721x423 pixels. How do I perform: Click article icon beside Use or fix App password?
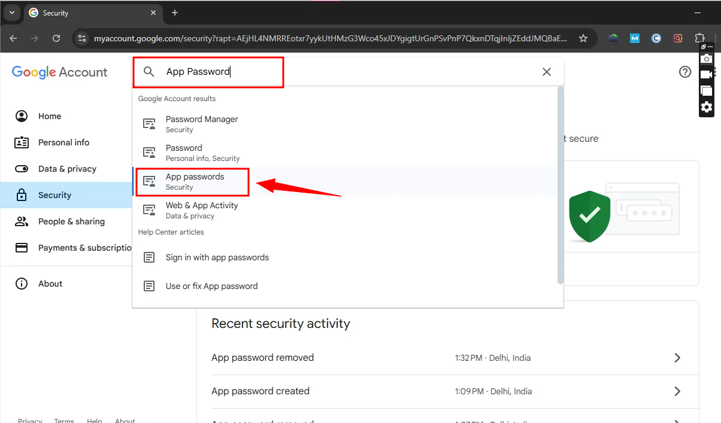(149, 286)
